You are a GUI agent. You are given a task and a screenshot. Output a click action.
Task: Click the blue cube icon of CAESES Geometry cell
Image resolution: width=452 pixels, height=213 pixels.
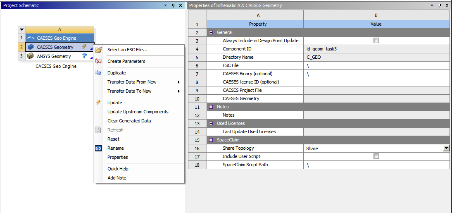pyautogui.click(x=31, y=47)
